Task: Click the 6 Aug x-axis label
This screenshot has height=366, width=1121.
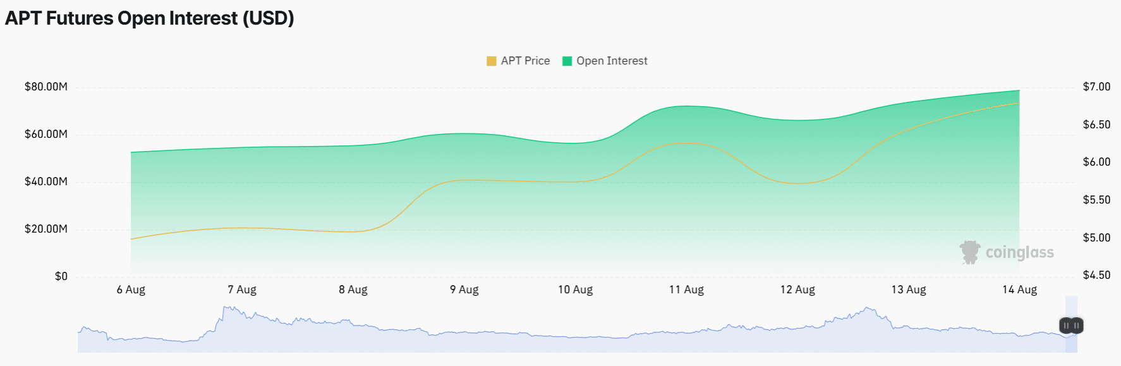Action: 131,290
